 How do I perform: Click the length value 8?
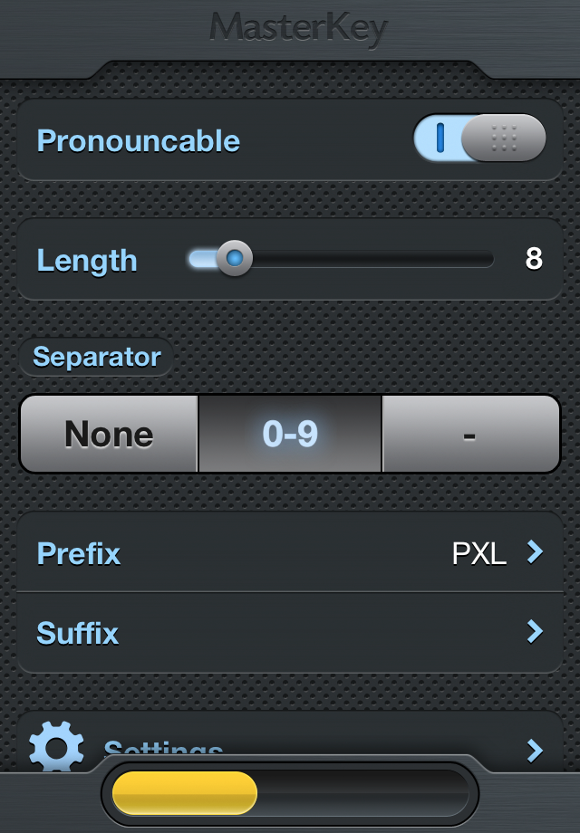tap(534, 259)
